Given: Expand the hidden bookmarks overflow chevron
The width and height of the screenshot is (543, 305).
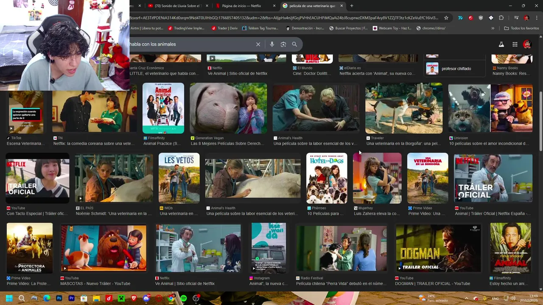Looking at the screenshot, I should click(493, 28).
